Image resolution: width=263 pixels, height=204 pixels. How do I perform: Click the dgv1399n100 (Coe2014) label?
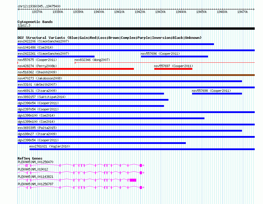coord(36,122)
